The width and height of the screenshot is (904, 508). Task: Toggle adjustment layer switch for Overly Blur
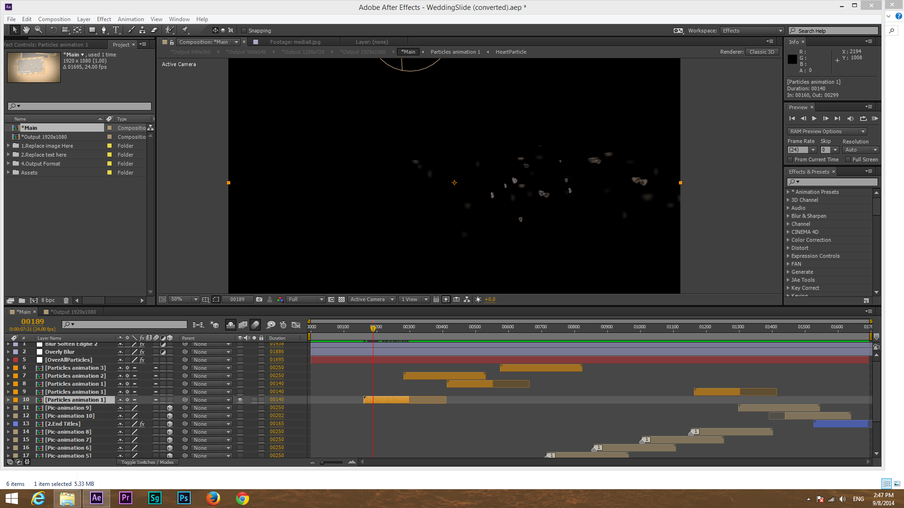click(163, 352)
